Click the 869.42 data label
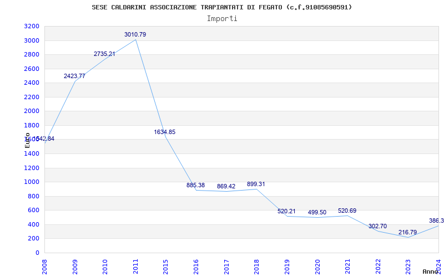444x277 pixels. pyautogui.click(x=226, y=186)
